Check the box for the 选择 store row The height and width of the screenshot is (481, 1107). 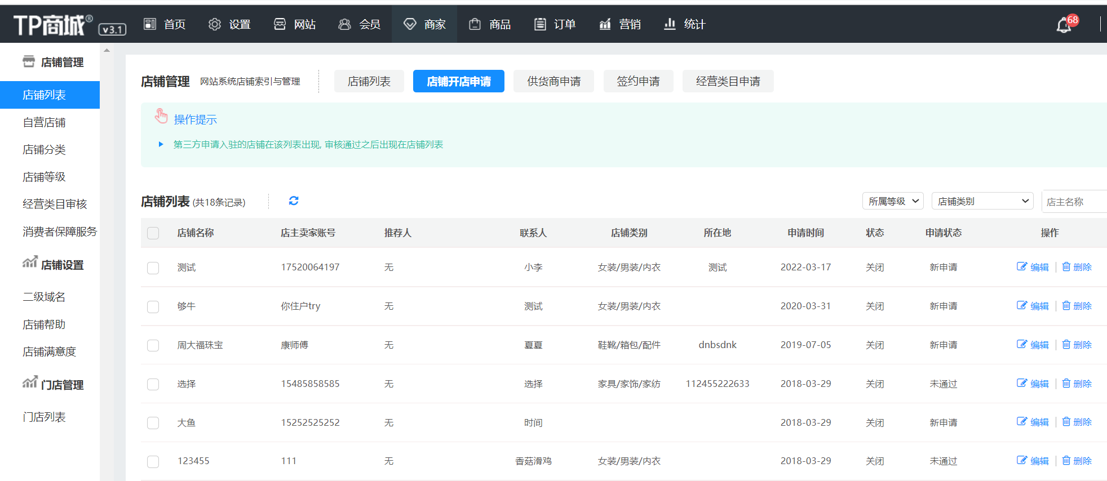pos(153,384)
